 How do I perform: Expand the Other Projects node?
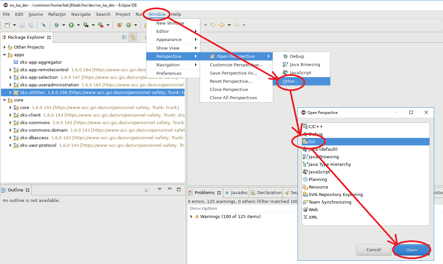5,47
